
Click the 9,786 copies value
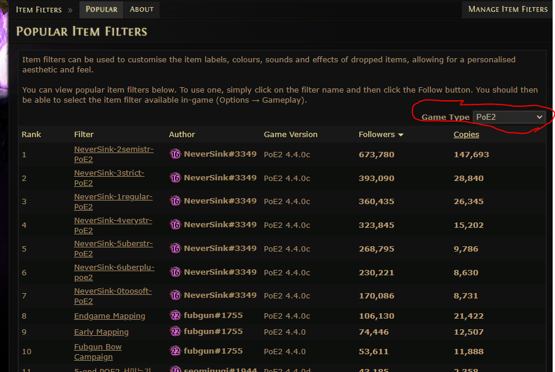pos(466,249)
